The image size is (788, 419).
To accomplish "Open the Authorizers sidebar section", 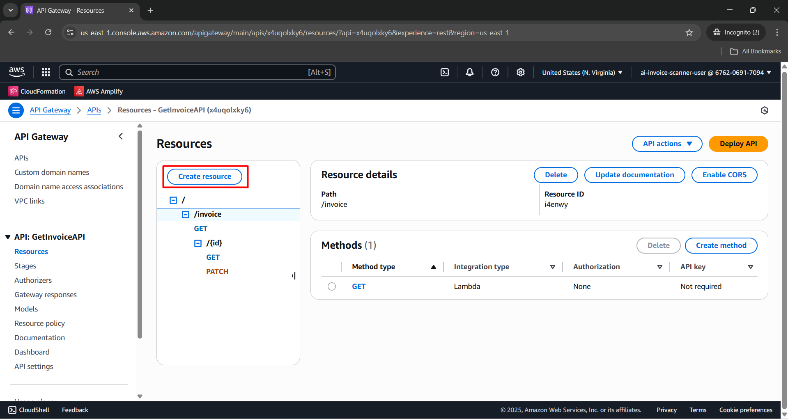I will 33,280.
